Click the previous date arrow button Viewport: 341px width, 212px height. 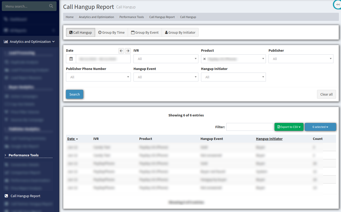(121, 51)
